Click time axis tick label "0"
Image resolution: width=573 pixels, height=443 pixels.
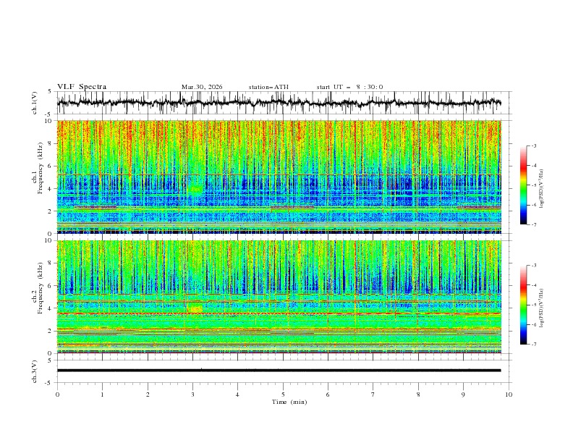(57, 395)
